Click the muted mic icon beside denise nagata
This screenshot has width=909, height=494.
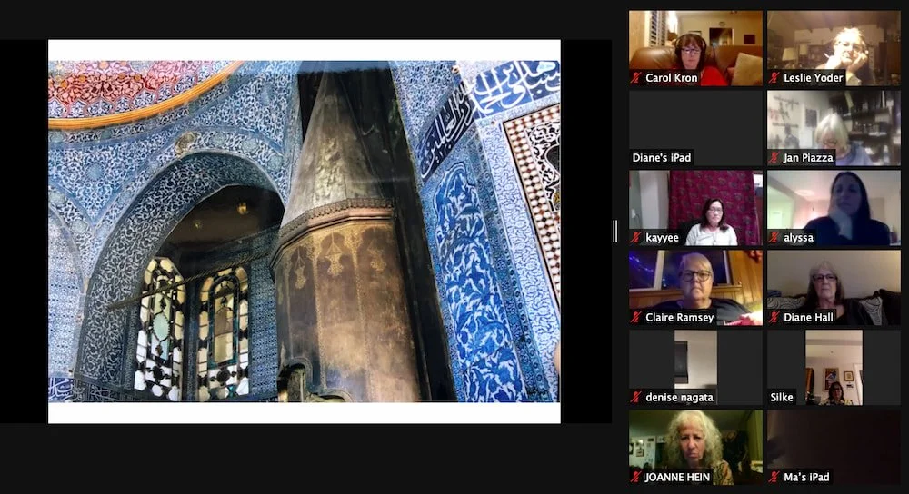coord(636,397)
